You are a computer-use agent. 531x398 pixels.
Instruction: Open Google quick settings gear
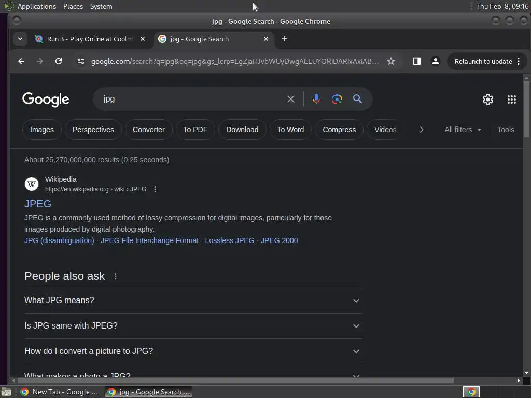(487, 99)
